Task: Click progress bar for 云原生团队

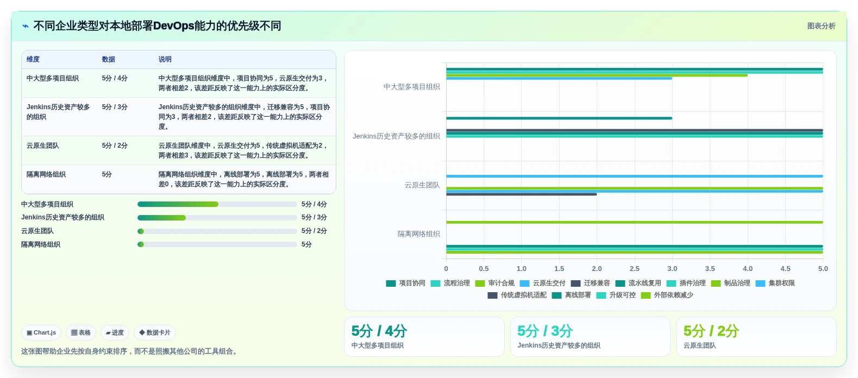Action: click(x=217, y=231)
